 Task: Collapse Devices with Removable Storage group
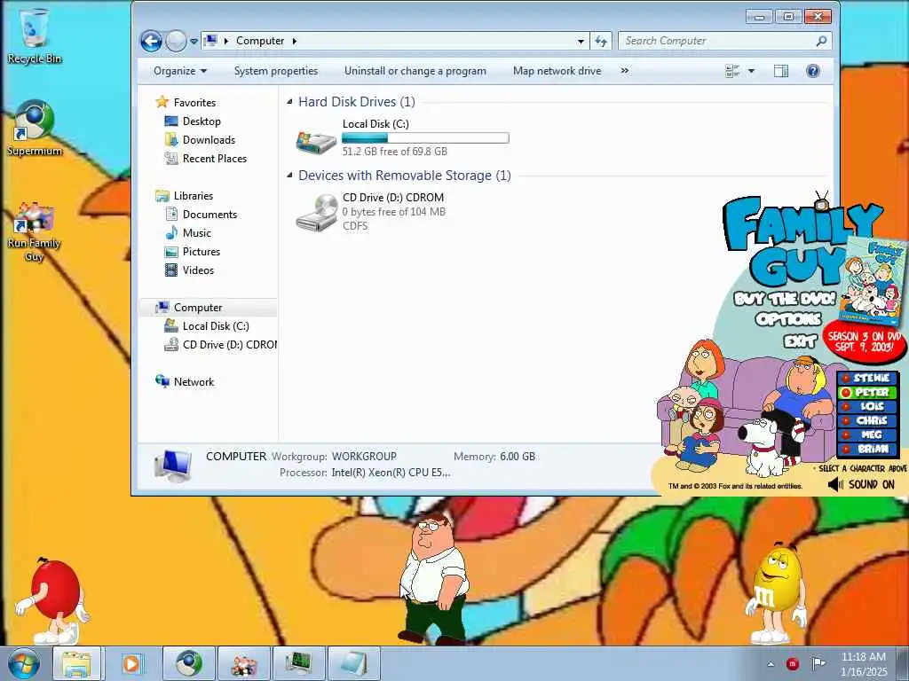click(289, 176)
